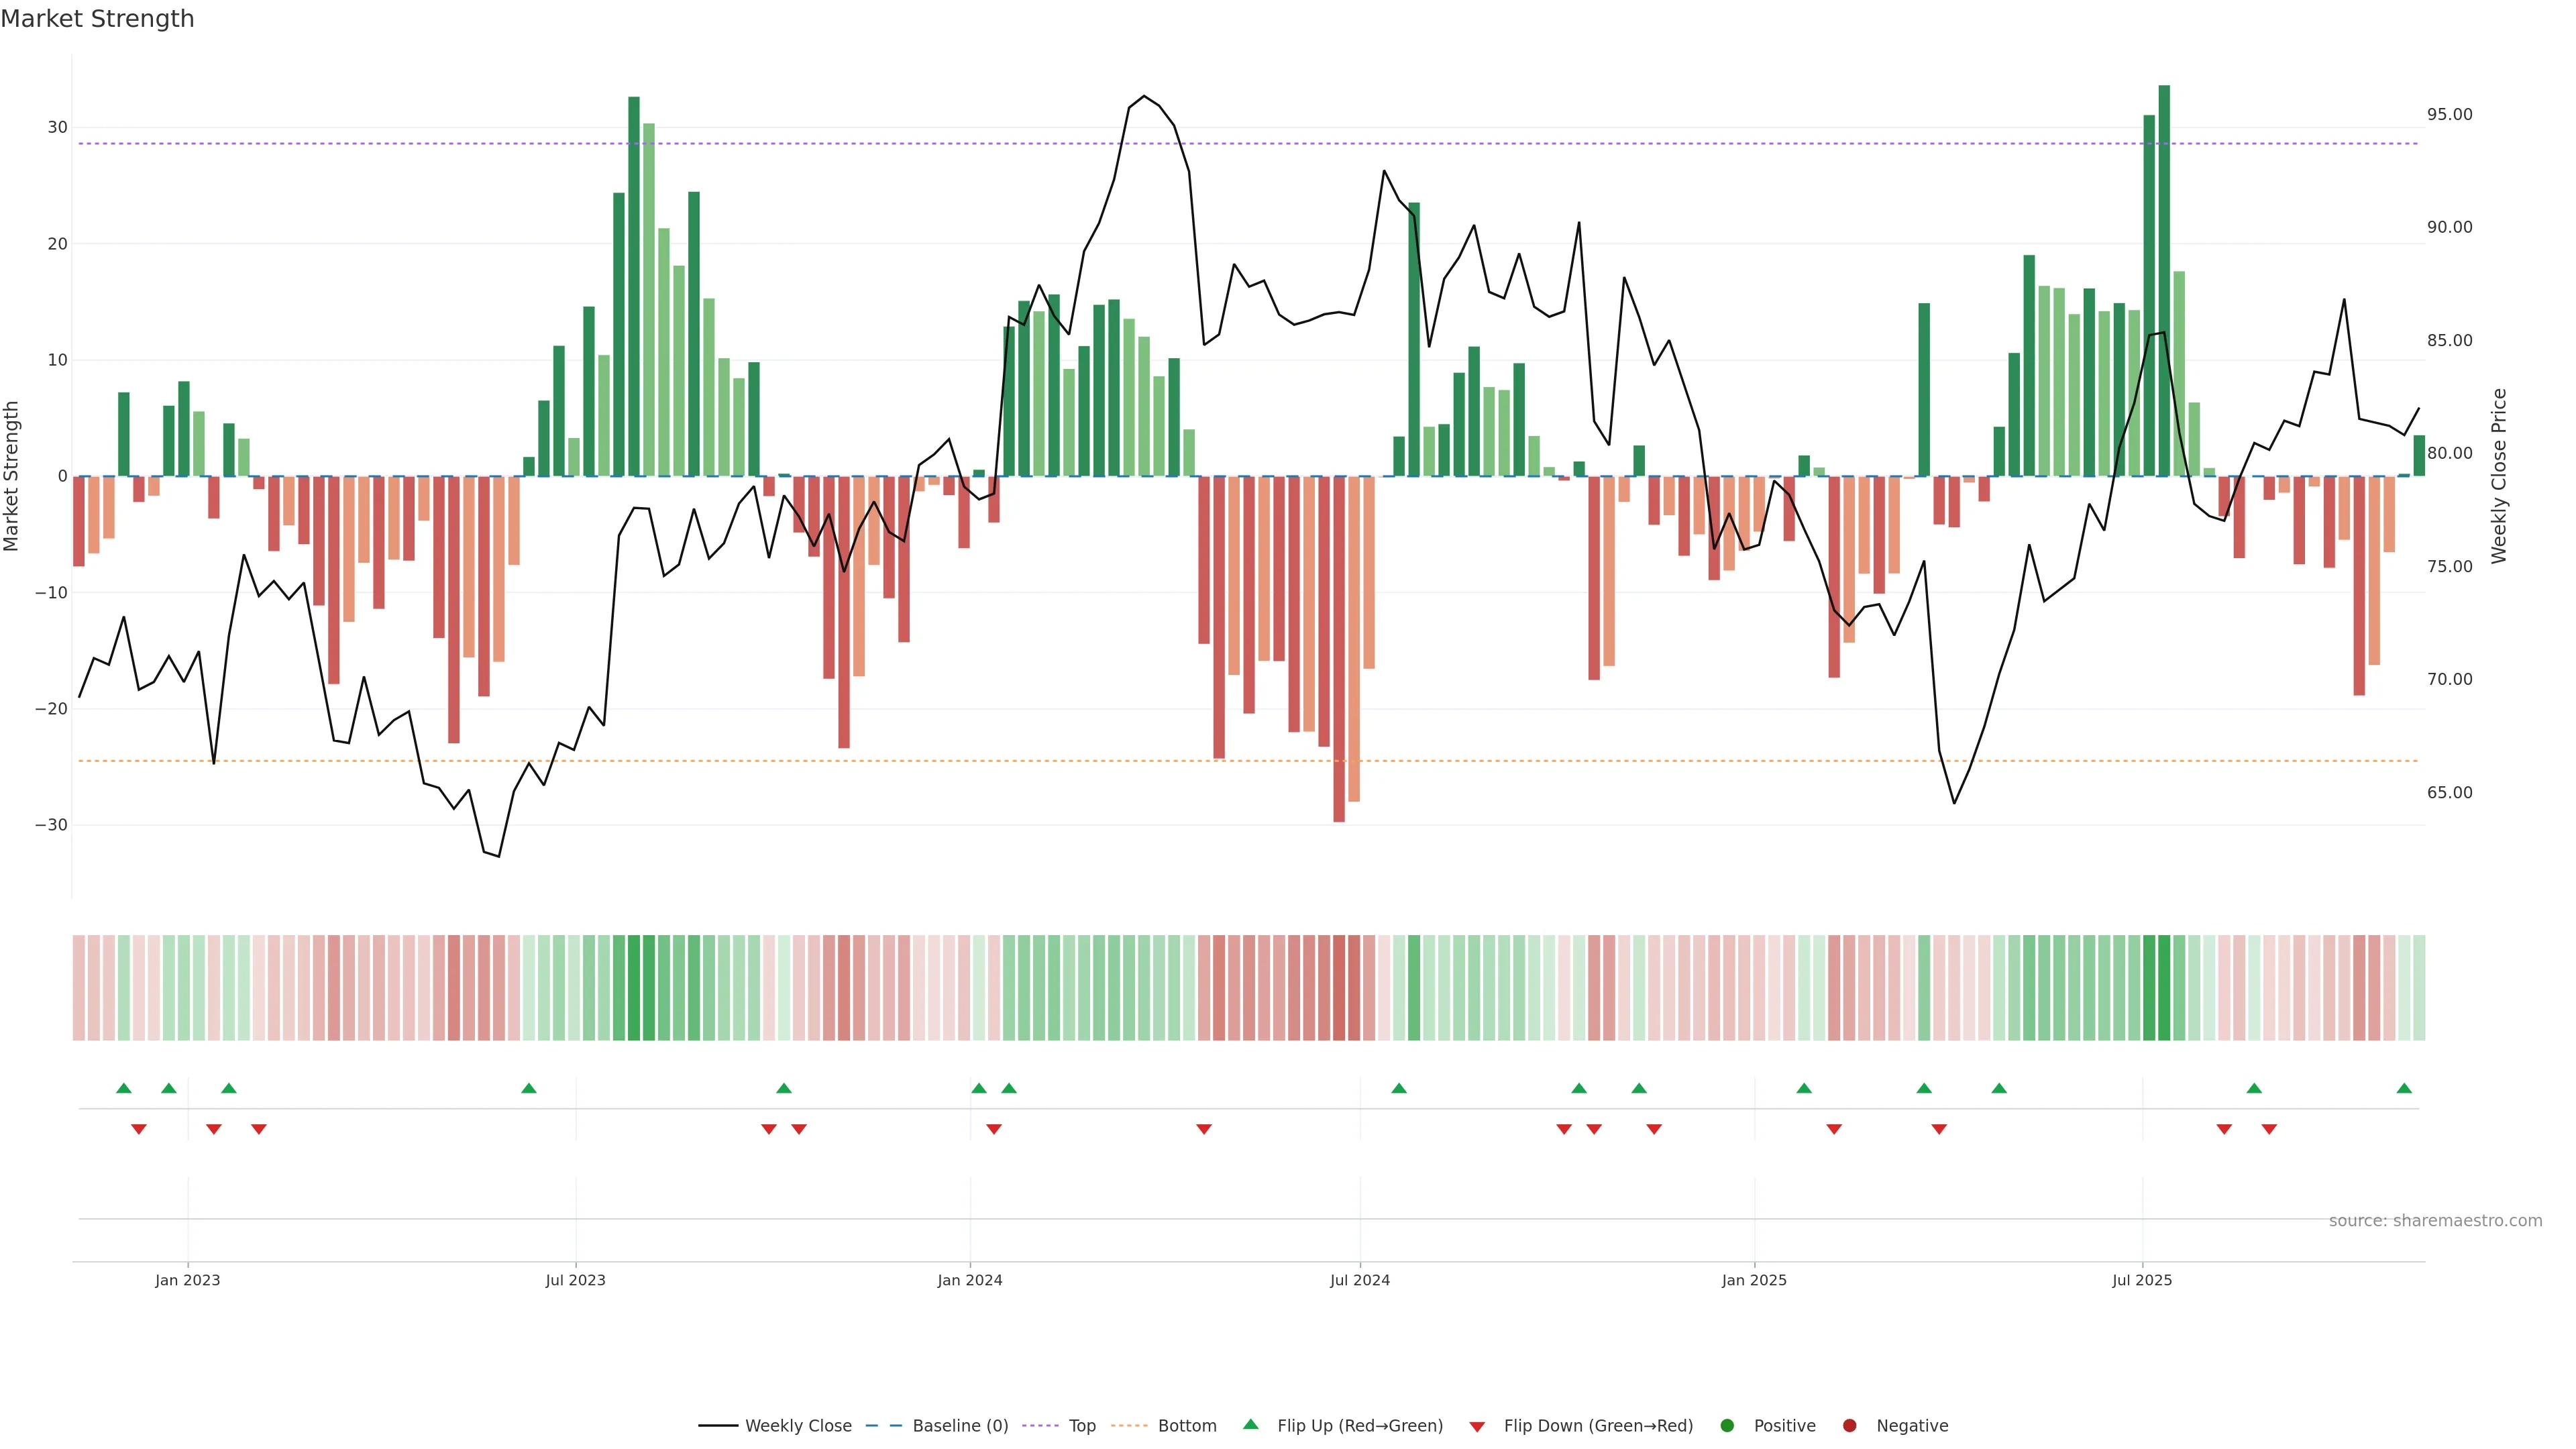
Task: Click the lone flip-up triangle just before Jul 2023
Action: [x=529, y=1088]
